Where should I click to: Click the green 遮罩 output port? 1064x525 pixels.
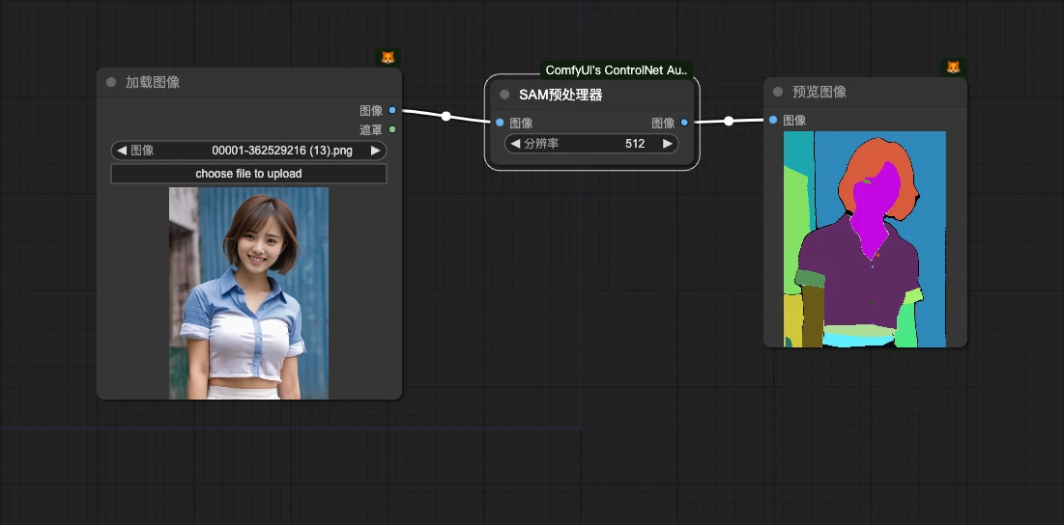coord(392,129)
